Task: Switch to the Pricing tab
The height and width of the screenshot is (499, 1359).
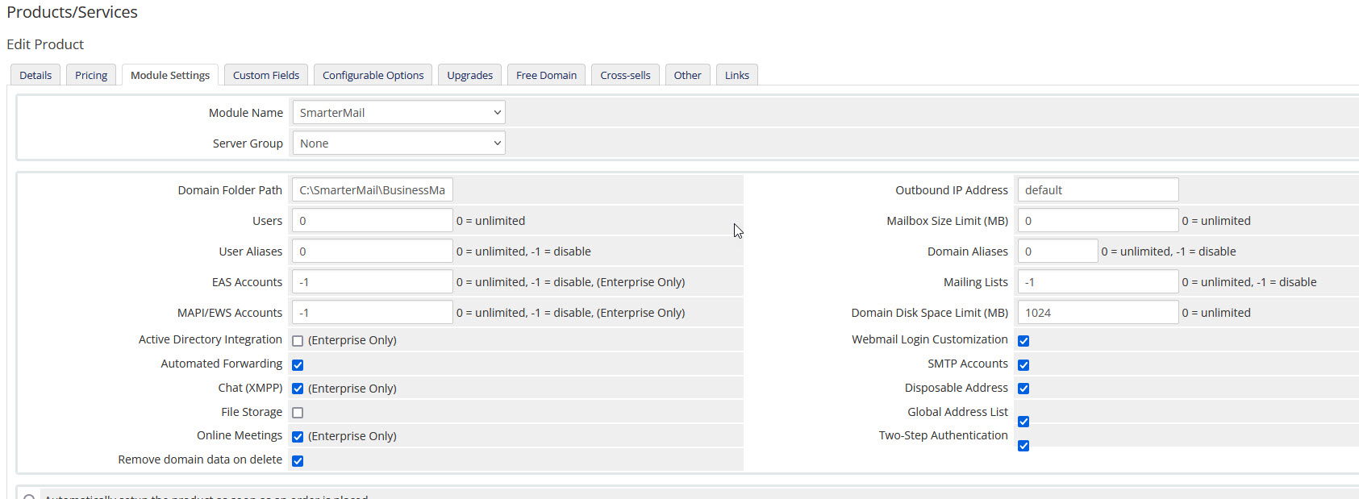Action: pos(91,75)
